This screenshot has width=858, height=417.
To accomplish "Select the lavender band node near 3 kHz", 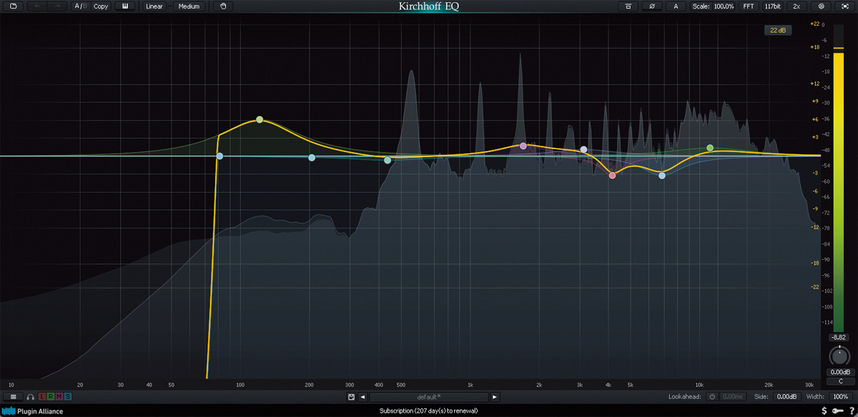I will coord(583,150).
